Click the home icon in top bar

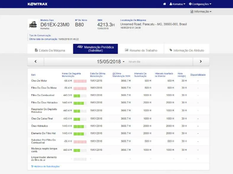[164, 4]
